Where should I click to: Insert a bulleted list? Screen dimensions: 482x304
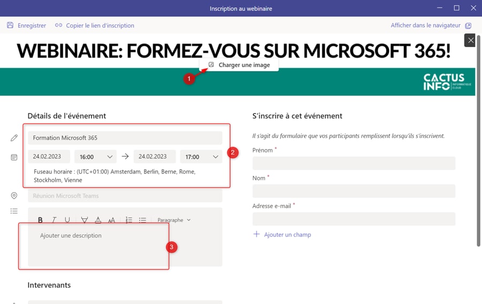click(142, 220)
